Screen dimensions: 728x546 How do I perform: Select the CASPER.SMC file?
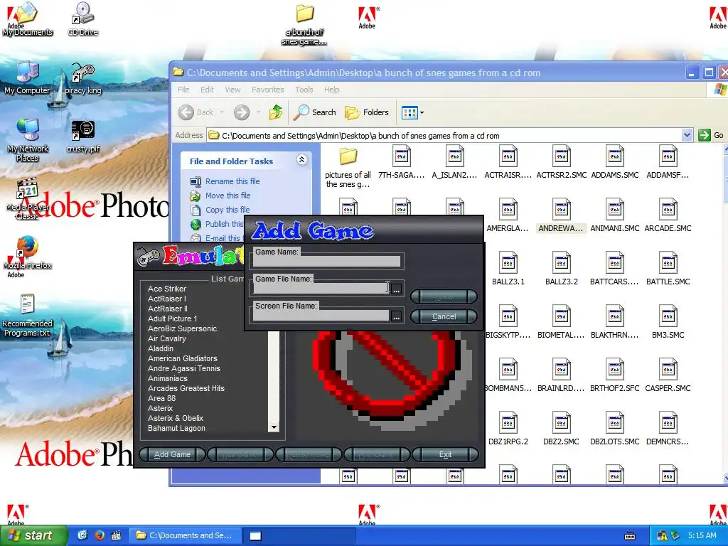[x=668, y=375]
